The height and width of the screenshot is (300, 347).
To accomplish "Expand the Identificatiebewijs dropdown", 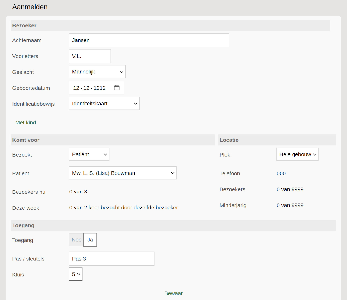I will pyautogui.click(x=104, y=104).
